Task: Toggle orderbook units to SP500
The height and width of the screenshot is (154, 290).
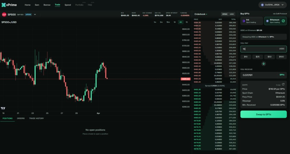Action: (225, 14)
